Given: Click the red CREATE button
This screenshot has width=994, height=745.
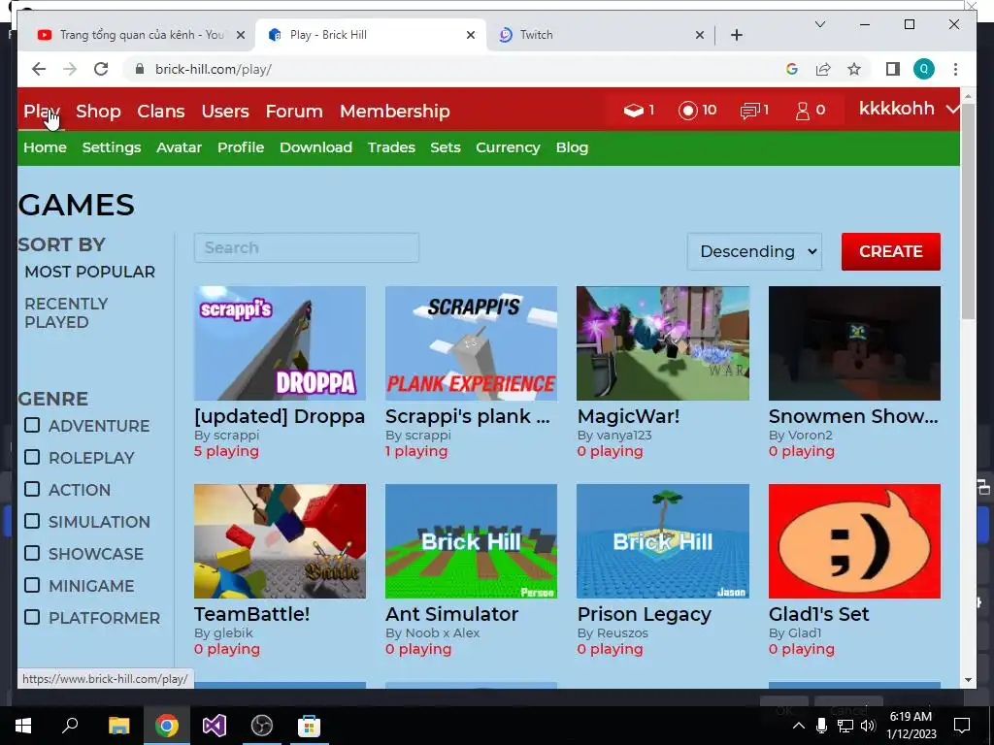Looking at the screenshot, I should pyautogui.click(x=891, y=251).
